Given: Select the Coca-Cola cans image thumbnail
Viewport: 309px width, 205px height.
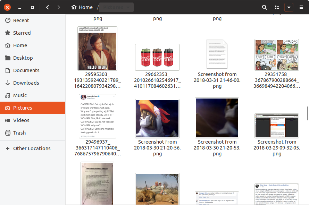Looking at the screenshot, I should pos(157,57).
